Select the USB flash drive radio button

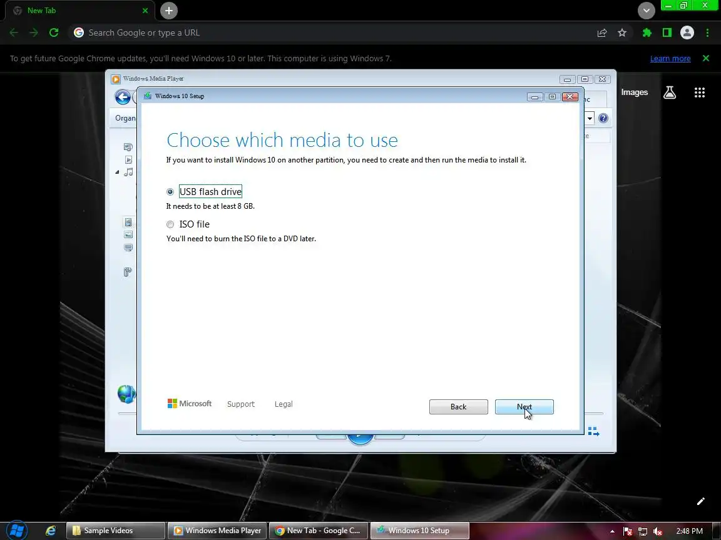click(x=170, y=191)
